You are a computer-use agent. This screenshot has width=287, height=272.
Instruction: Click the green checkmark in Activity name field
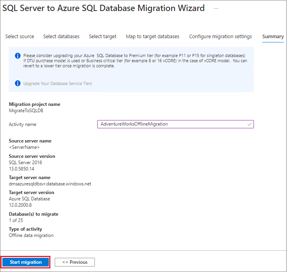(x=250, y=124)
